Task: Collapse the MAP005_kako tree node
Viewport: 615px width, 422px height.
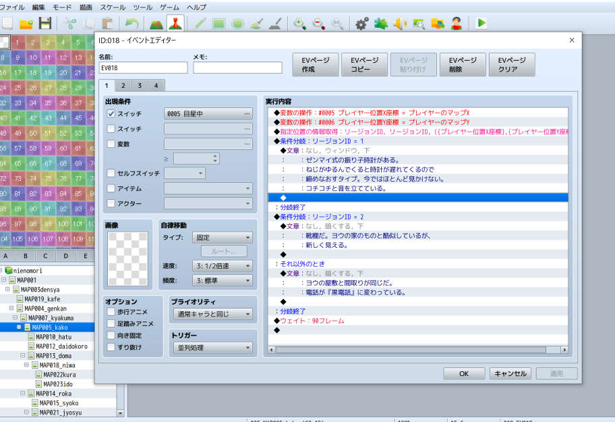Action: [19, 327]
